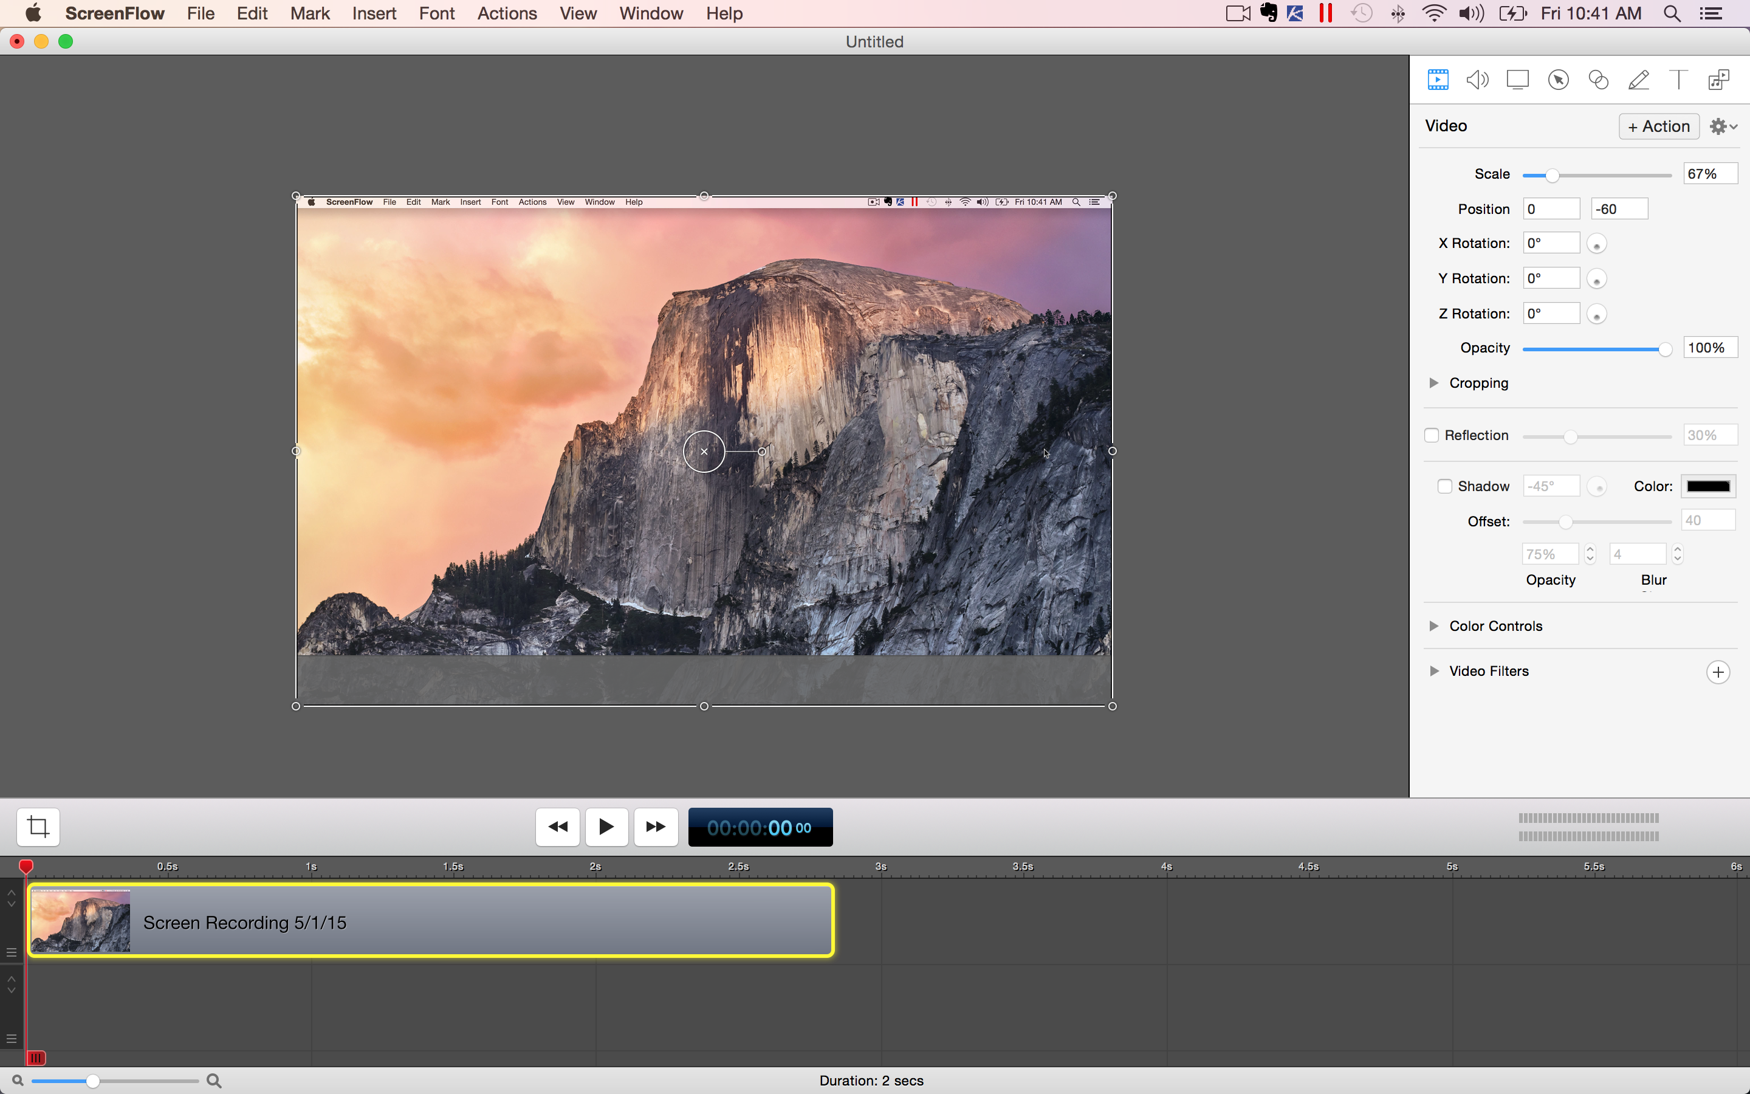Open the Annotations pencil icon
The height and width of the screenshot is (1094, 1750).
tap(1639, 80)
